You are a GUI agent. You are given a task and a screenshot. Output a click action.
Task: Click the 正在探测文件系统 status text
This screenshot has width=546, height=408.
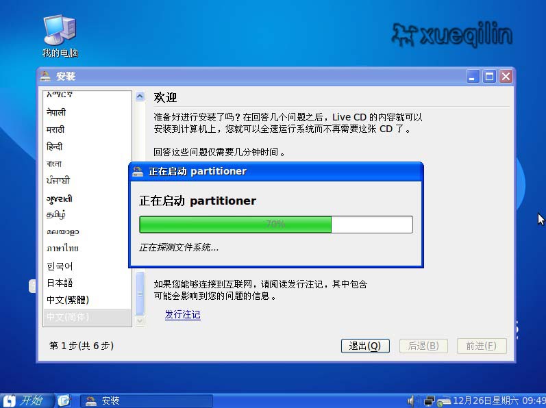[x=179, y=247]
